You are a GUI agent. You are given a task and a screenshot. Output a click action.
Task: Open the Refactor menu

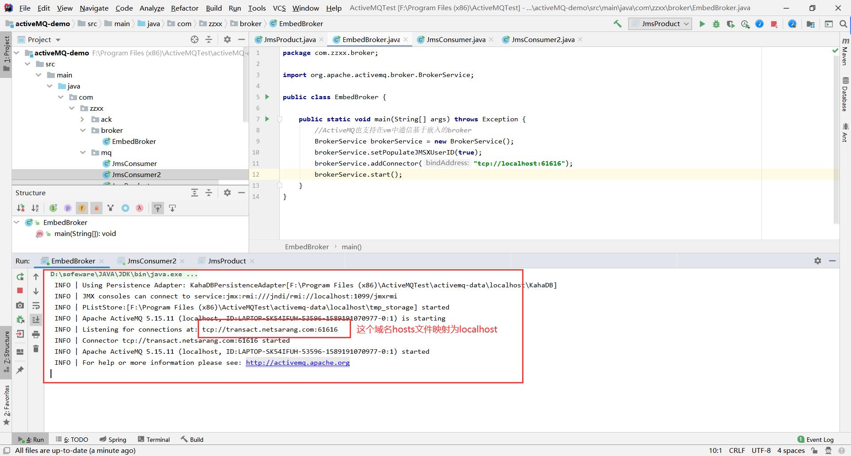point(184,8)
